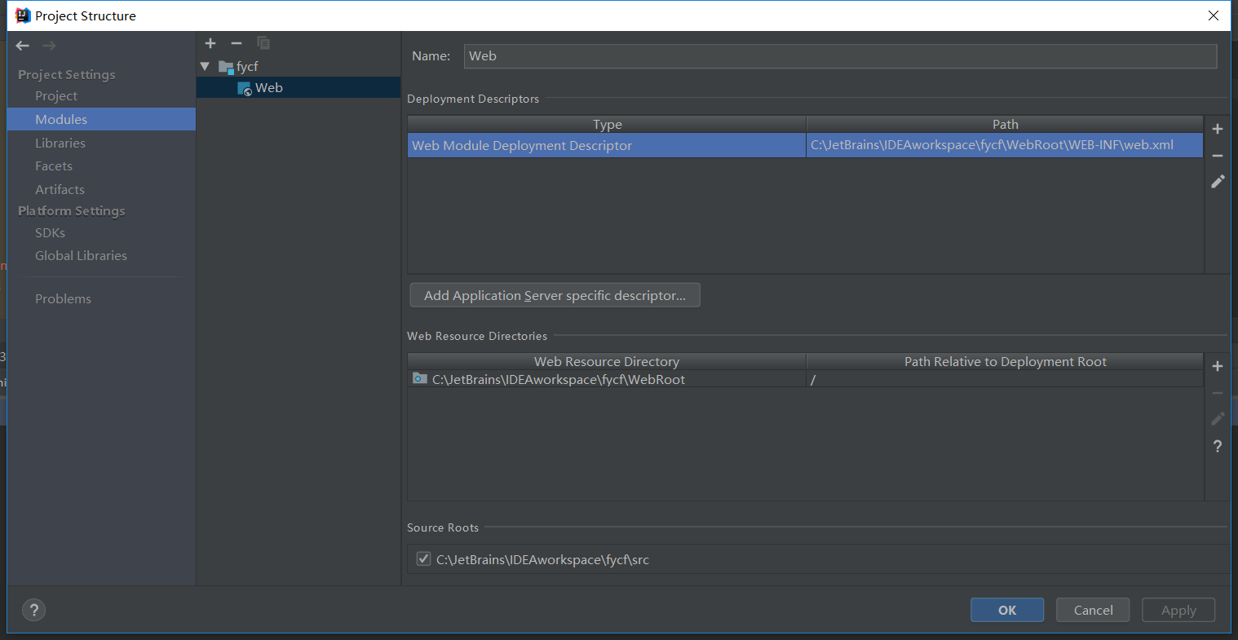Edit web resource directory via pencil icon
This screenshot has height=640, width=1238.
[1217, 418]
